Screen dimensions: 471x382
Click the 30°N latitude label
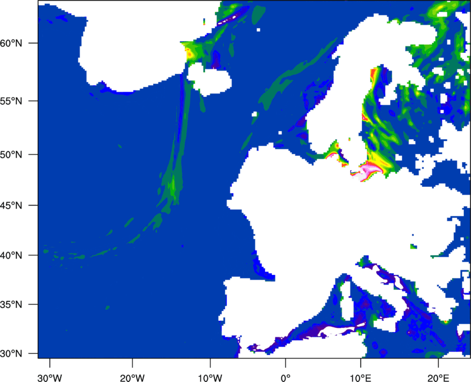[x=11, y=353]
